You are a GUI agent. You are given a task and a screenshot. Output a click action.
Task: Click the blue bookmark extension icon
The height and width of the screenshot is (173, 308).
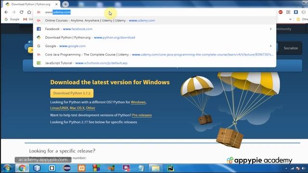coord(296,12)
